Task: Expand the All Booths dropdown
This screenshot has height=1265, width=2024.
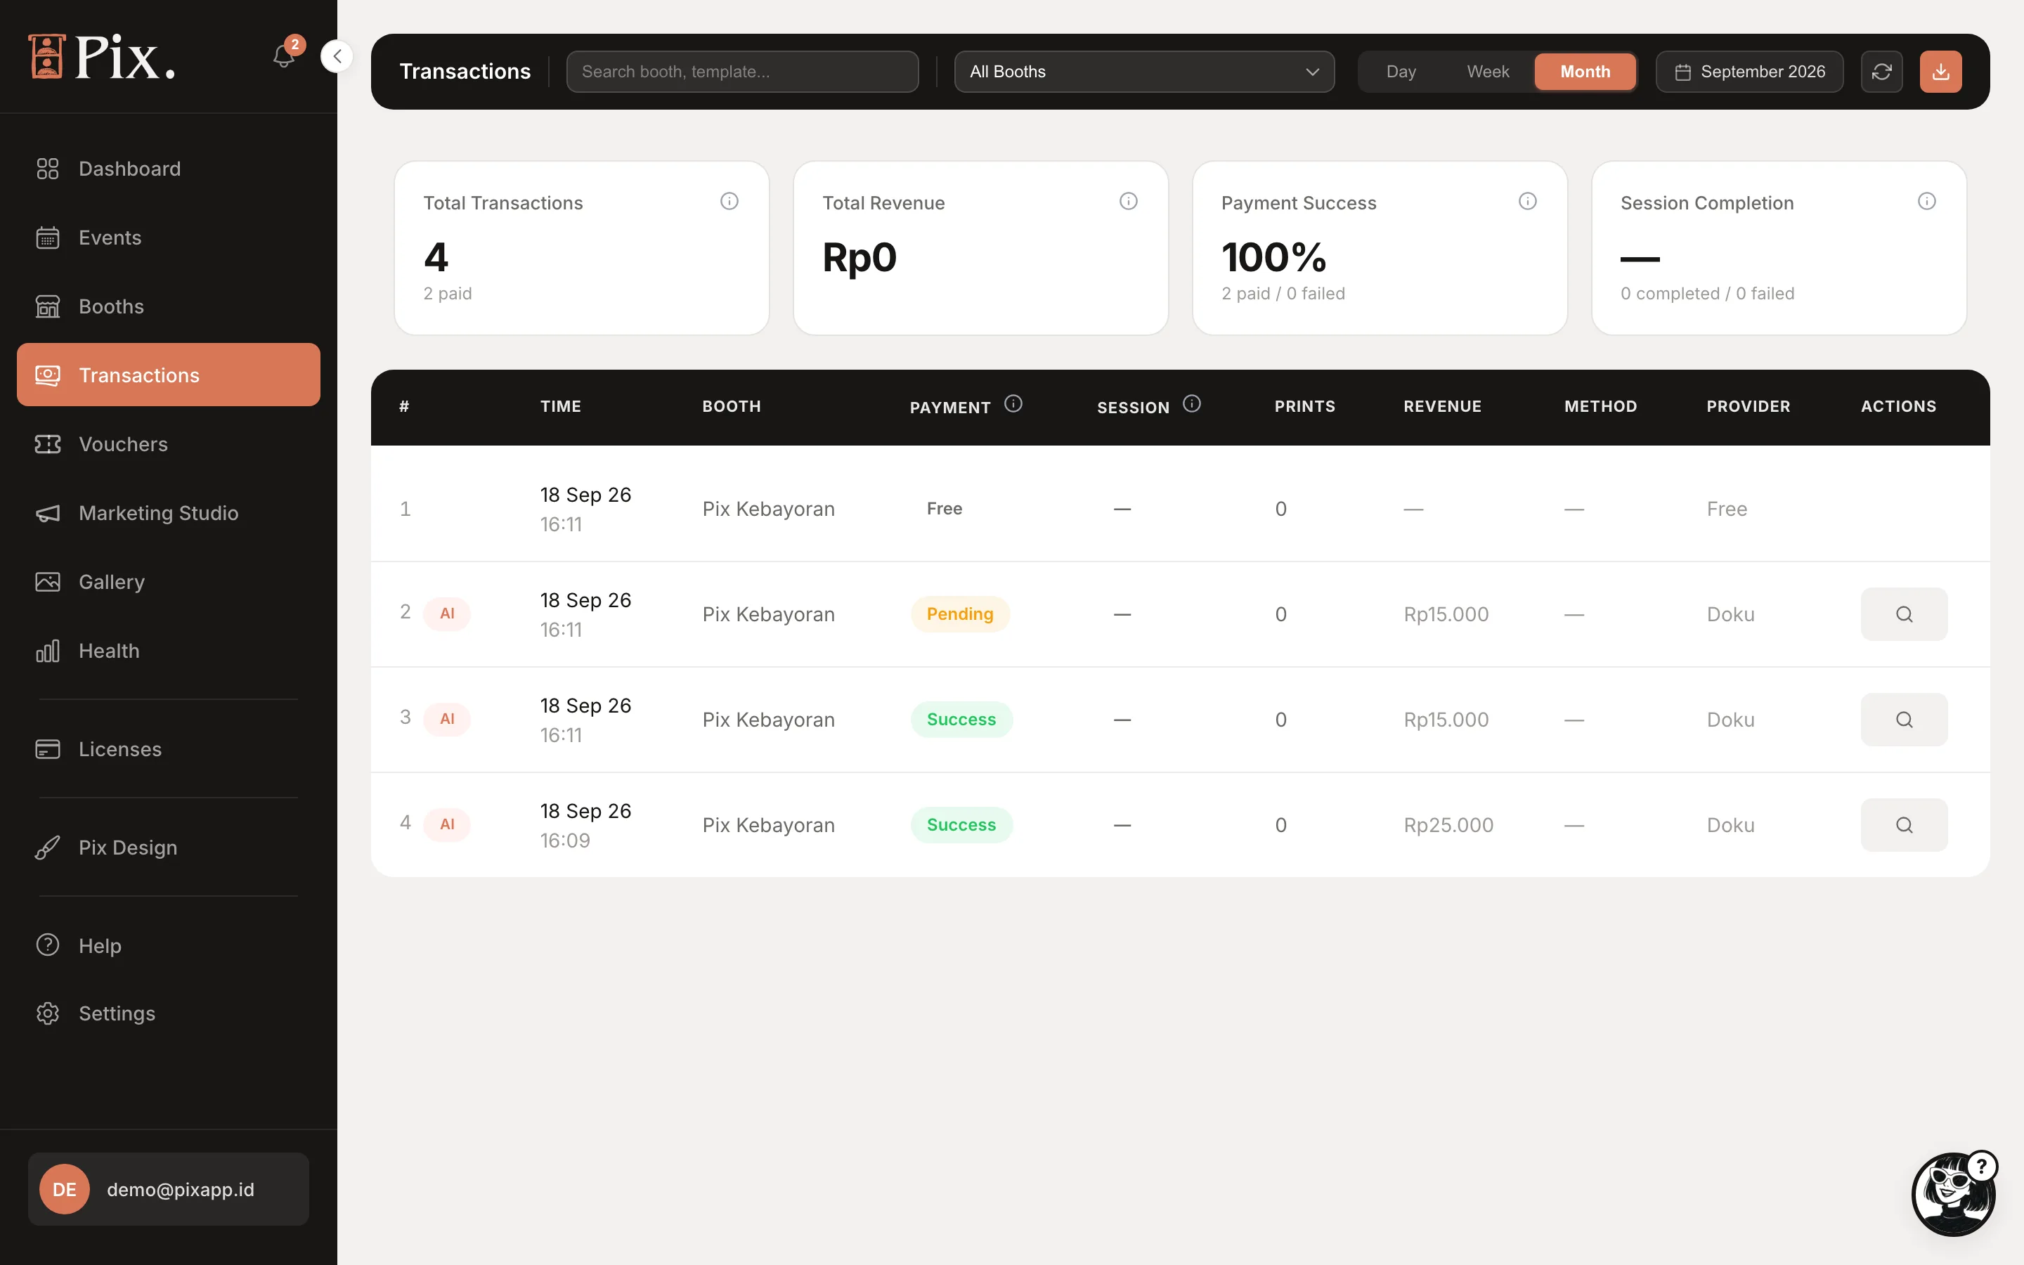Action: tap(1143, 72)
